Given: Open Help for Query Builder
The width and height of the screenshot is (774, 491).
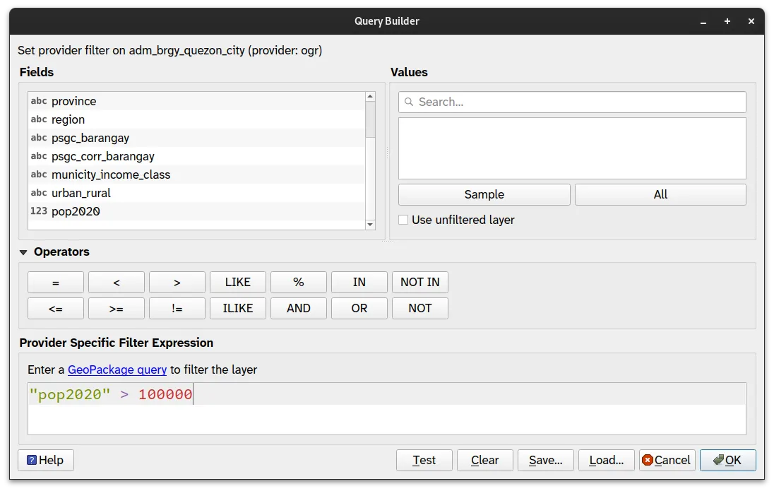Looking at the screenshot, I should [x=46, y=460].
